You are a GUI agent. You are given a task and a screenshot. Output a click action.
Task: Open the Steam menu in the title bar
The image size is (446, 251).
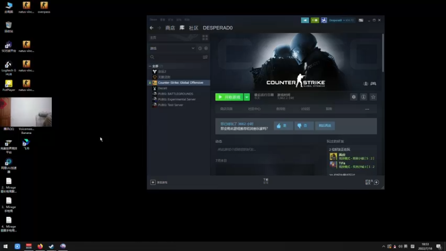[153, 20]
